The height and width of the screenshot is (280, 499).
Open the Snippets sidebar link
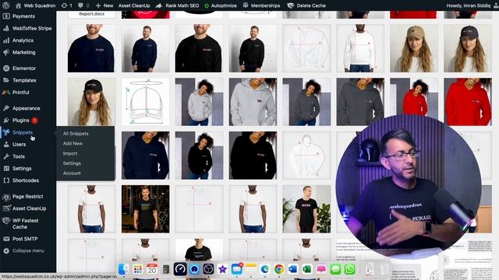[23, 132]
